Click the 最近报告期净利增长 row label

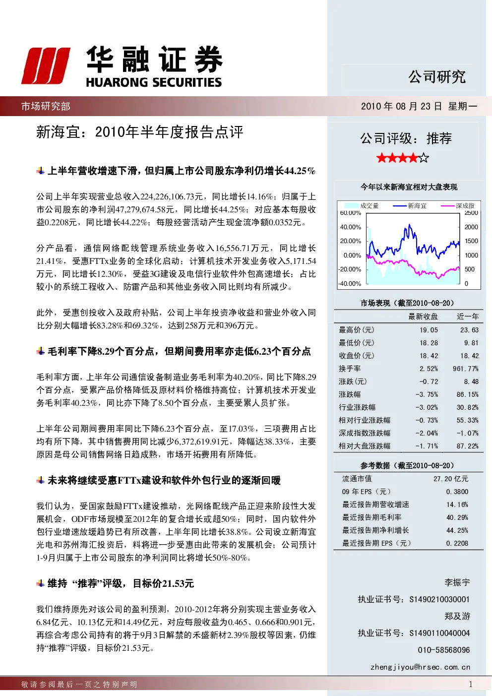pos(375,530)
